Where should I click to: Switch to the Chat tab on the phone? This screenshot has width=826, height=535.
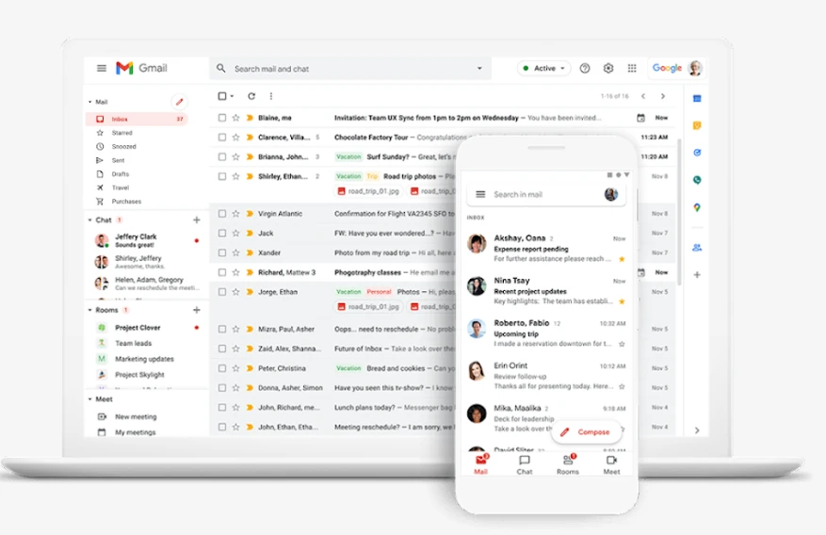pyautogui.click(x=525, y=465)
